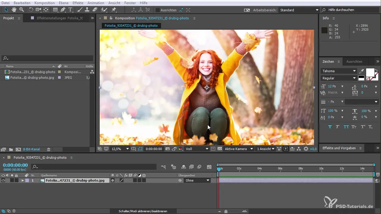
Task: Open the Ohne parent dropdown
Action: (197, 180)
